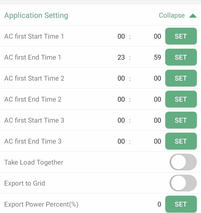
Task: Enable the Take Load Together switch
Action: coord(183,162)
